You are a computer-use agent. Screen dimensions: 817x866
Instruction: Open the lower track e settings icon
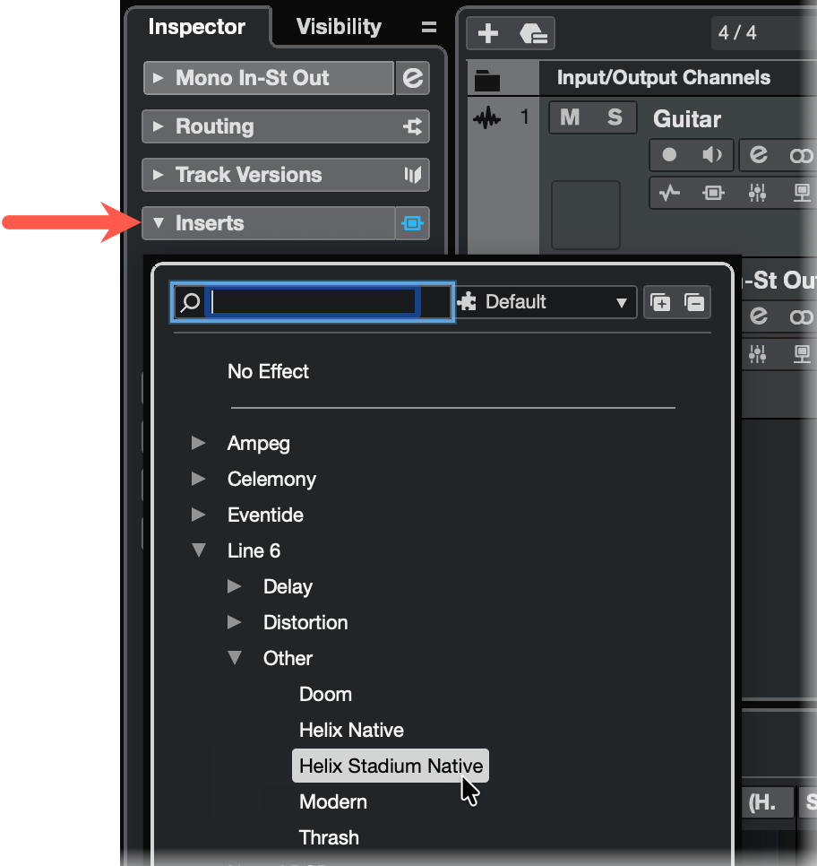759,316
